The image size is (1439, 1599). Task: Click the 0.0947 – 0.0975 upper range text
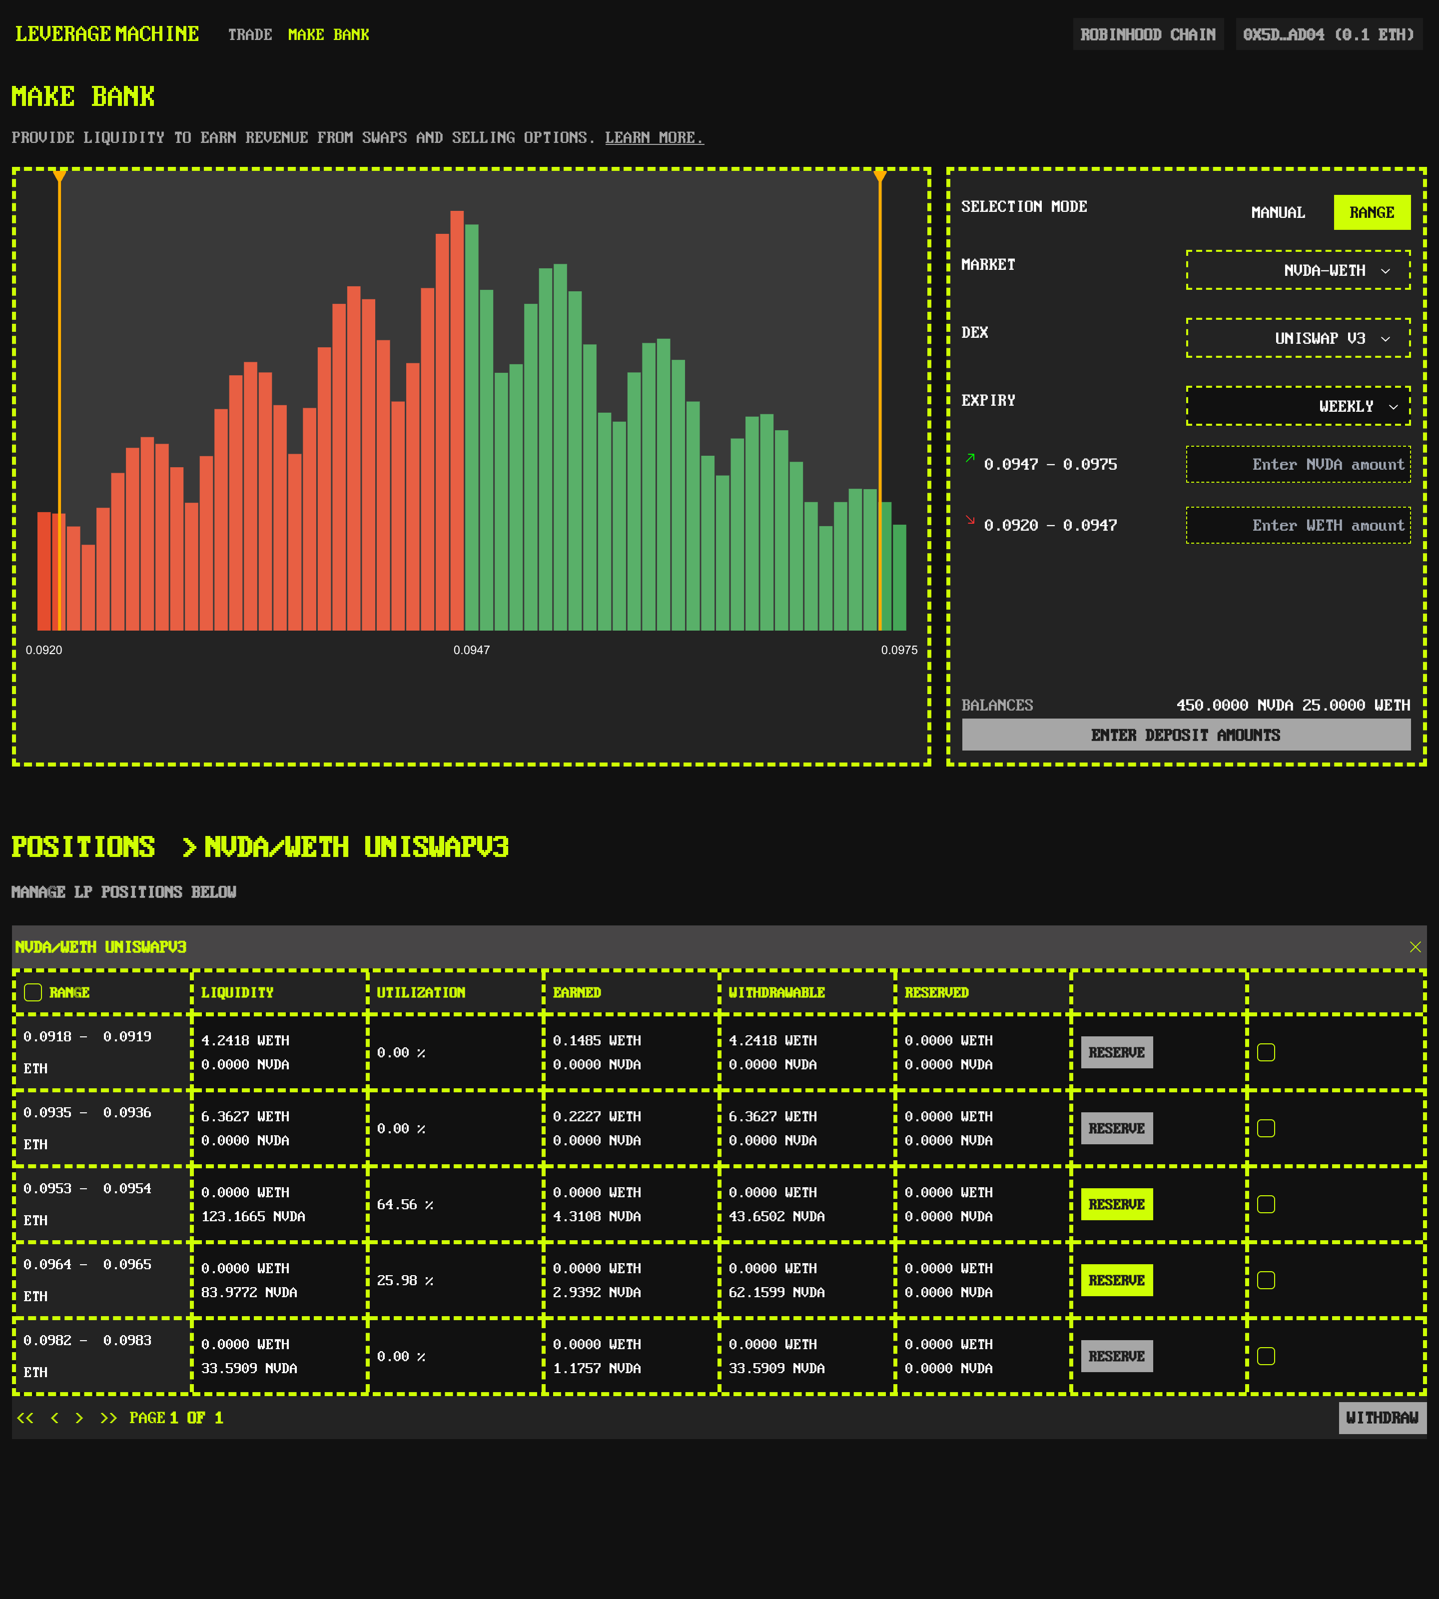pos(1050,464)
